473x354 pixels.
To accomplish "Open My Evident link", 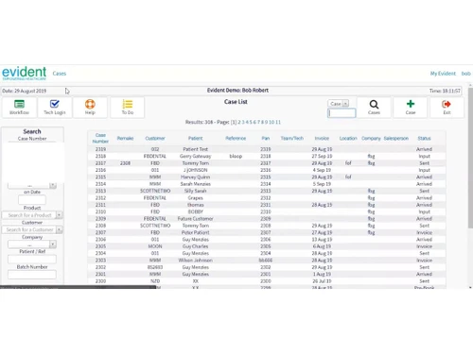I will click(x=443, y=74).
